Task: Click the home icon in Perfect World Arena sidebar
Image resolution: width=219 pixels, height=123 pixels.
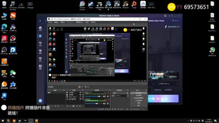Action: pos(40,28)
